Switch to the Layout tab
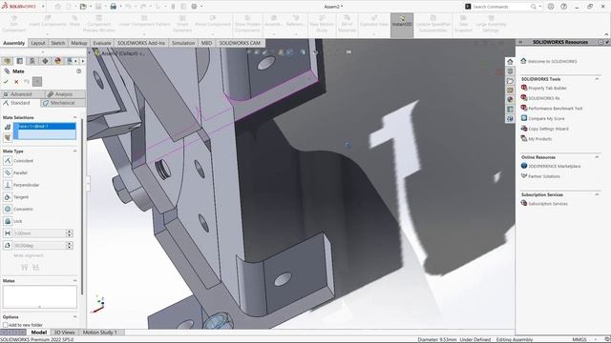Screen dimensions: 611x343 38,43
